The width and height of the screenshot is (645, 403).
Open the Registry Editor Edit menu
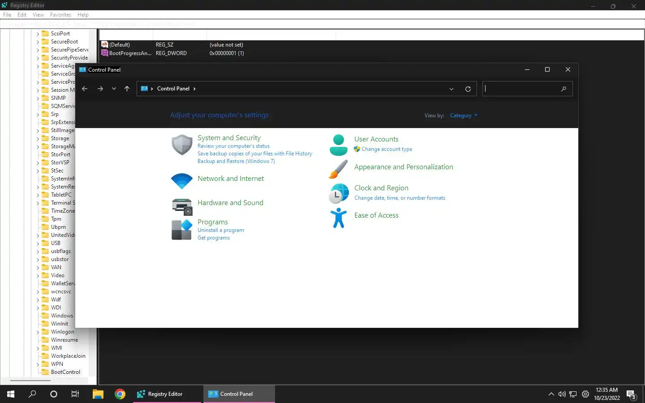click(x=22, y=15)
